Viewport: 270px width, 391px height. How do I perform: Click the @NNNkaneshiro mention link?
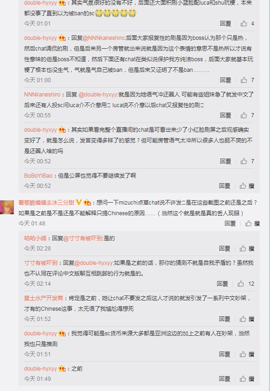click(x=103, y=38)
